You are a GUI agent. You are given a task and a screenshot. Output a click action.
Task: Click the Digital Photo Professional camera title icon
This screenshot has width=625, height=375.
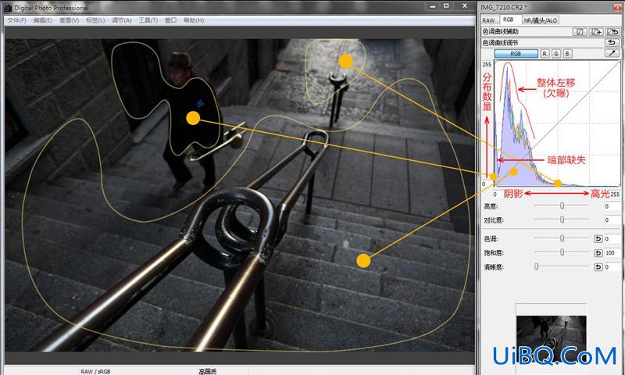pyautogui.click(x=7, y=7)
